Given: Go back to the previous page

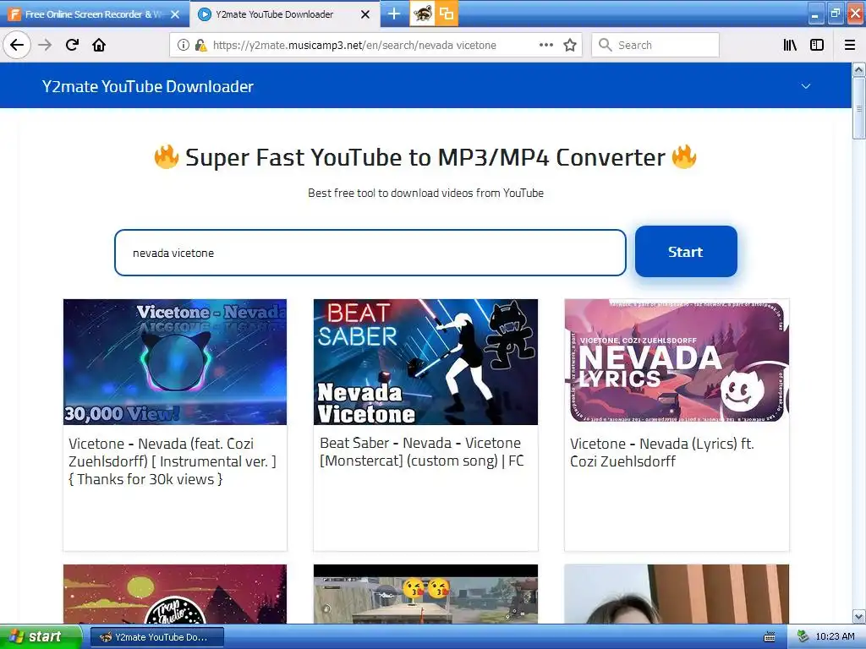Looking at the screenshot, I should [17, 45].
